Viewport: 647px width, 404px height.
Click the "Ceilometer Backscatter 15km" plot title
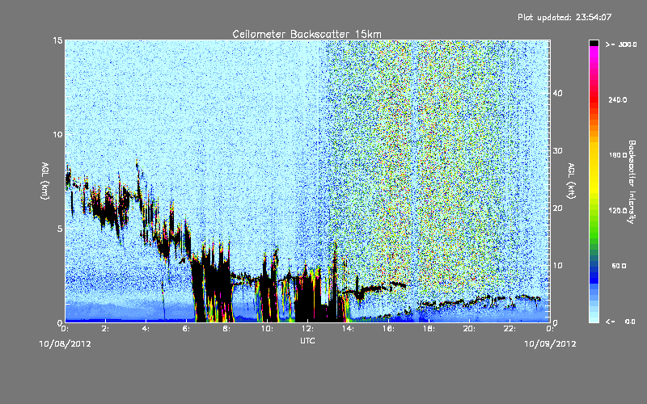307,34
